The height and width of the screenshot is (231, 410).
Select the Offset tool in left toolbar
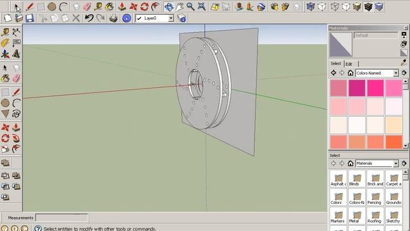(16, 149)
